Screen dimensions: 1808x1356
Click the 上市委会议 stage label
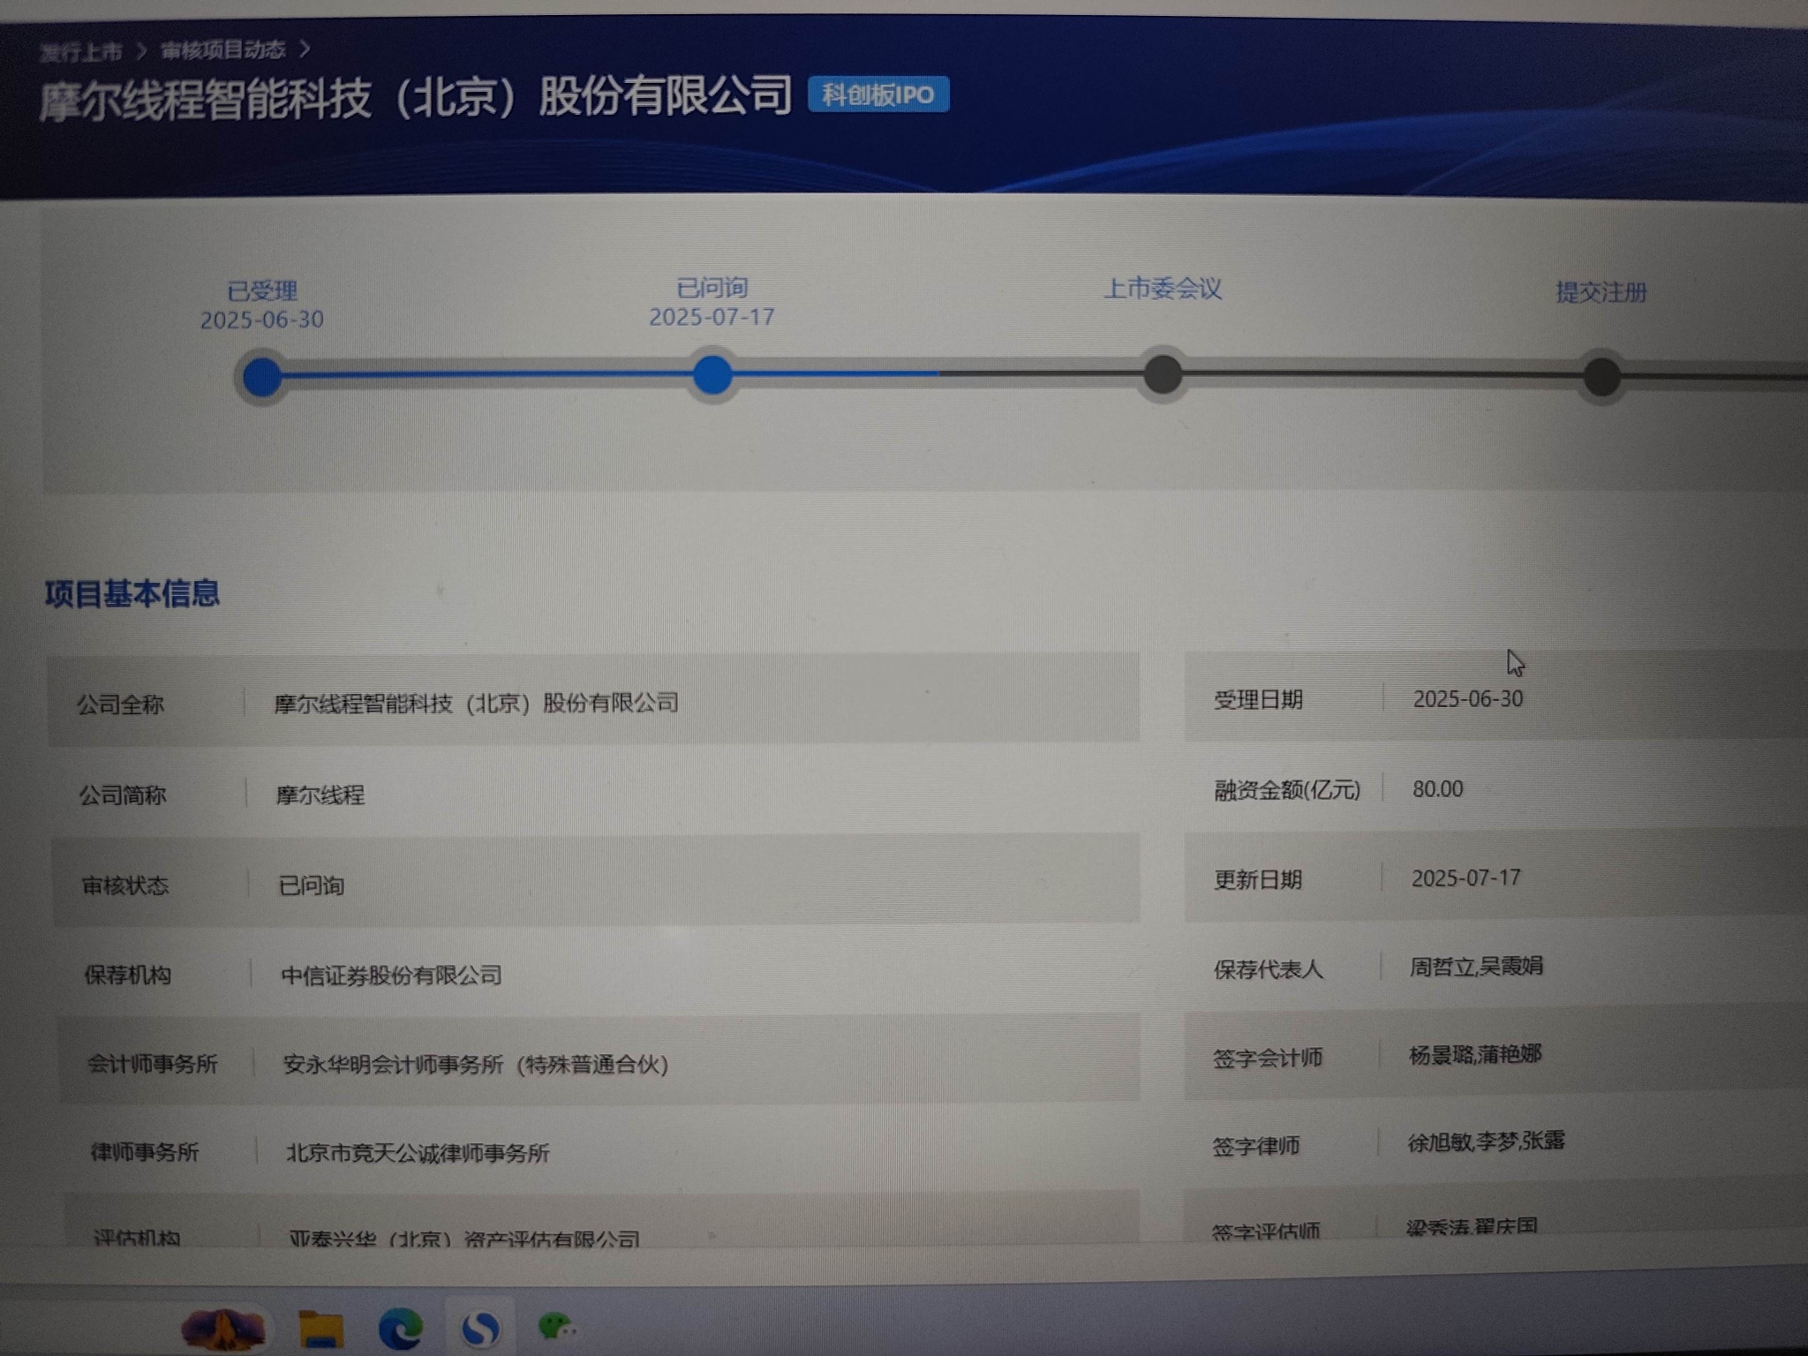[x=1163, y=289]
